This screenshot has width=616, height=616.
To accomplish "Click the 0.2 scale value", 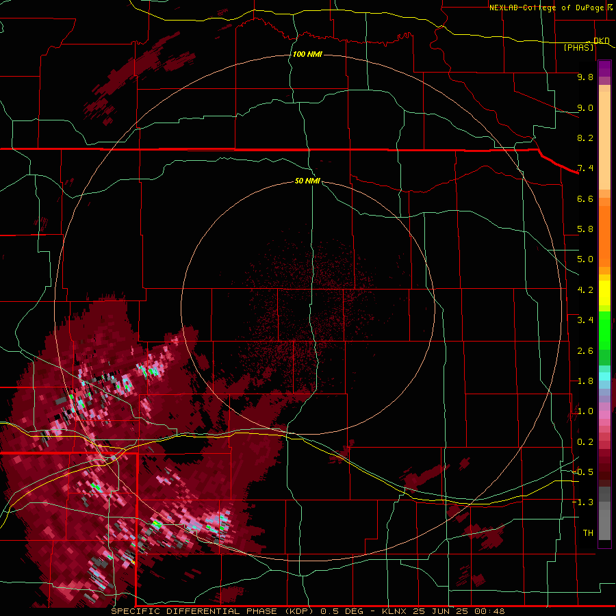I will (x=585, y=442).
